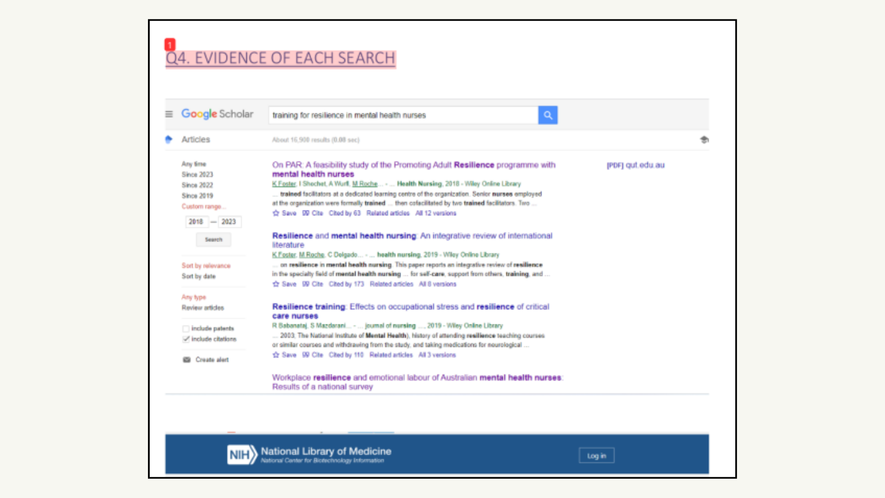Viewport: 885px width, 498px height.
Task: Click the Google Scholar search magnifier icon
Action: (x=548, y=115)
